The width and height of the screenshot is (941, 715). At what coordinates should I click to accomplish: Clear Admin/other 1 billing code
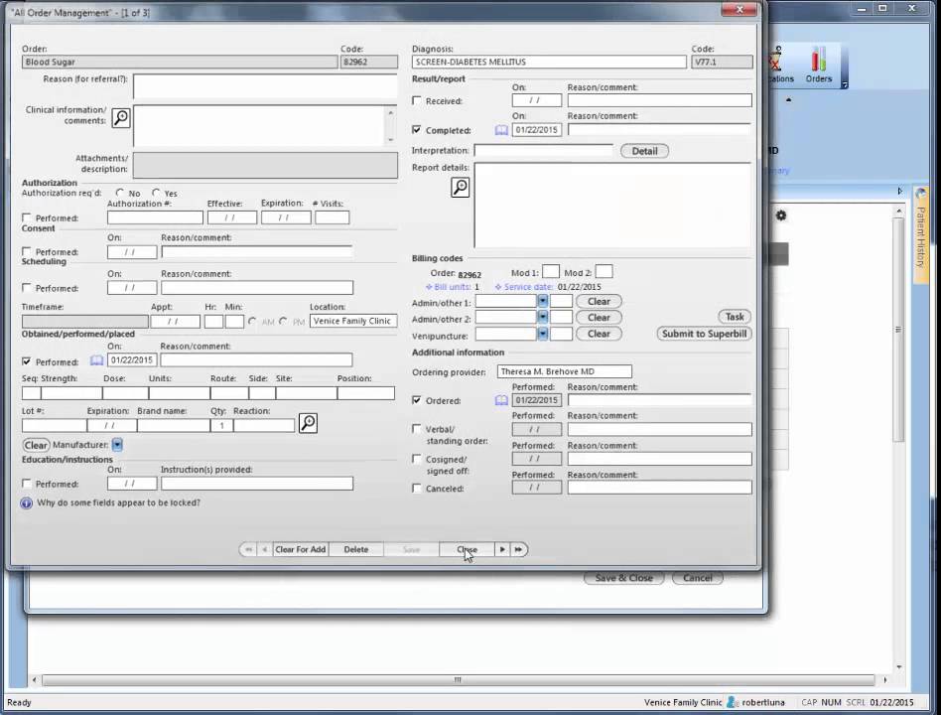(599, 301)
